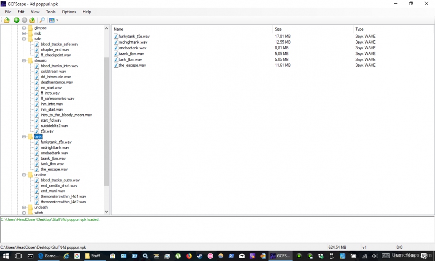Image resolution: width=435 pixels, height=261 pixels.
Task: Select themonsterswithin_l4d2.wav in the tree
Action: click(63, 202)
